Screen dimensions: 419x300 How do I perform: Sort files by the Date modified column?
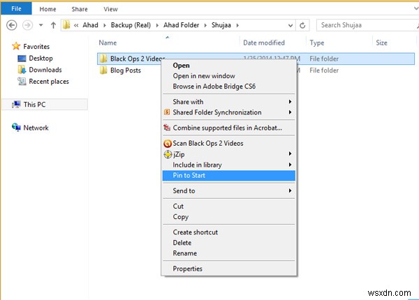pyautogui.click(x=264, y=43)
